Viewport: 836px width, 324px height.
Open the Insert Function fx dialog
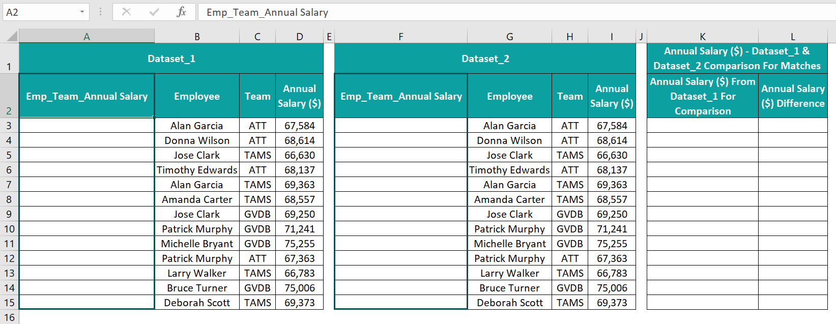tap(181, 12)
